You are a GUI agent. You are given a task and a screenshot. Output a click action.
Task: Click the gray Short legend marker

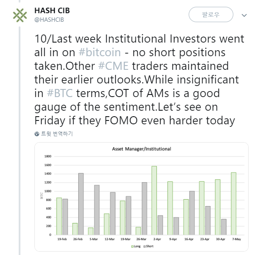144,246
